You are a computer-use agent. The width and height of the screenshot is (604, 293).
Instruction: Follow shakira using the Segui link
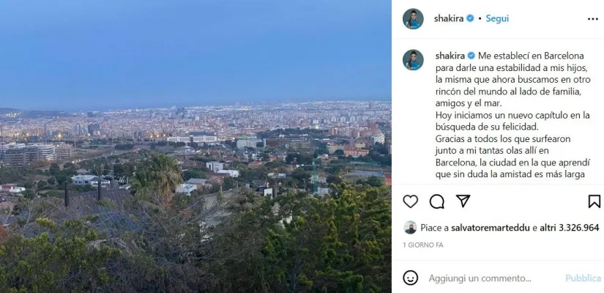[497, 19]
